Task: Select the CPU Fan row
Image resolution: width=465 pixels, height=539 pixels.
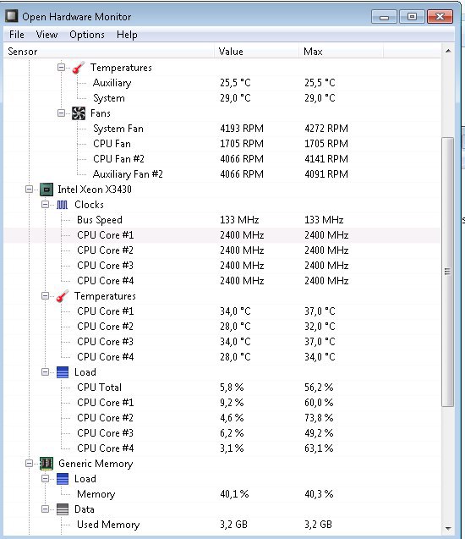Action: click(222, 144)
